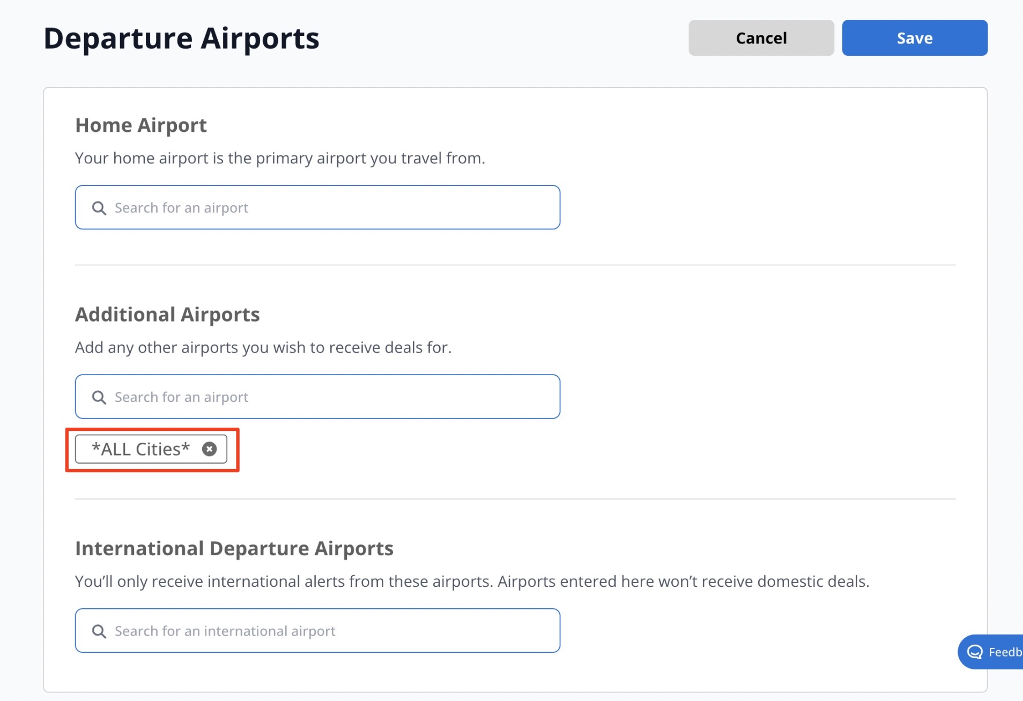Click the magnifier icon under Additional Airports
This screenshot has width=1023, height=701.
pos(100,397)
